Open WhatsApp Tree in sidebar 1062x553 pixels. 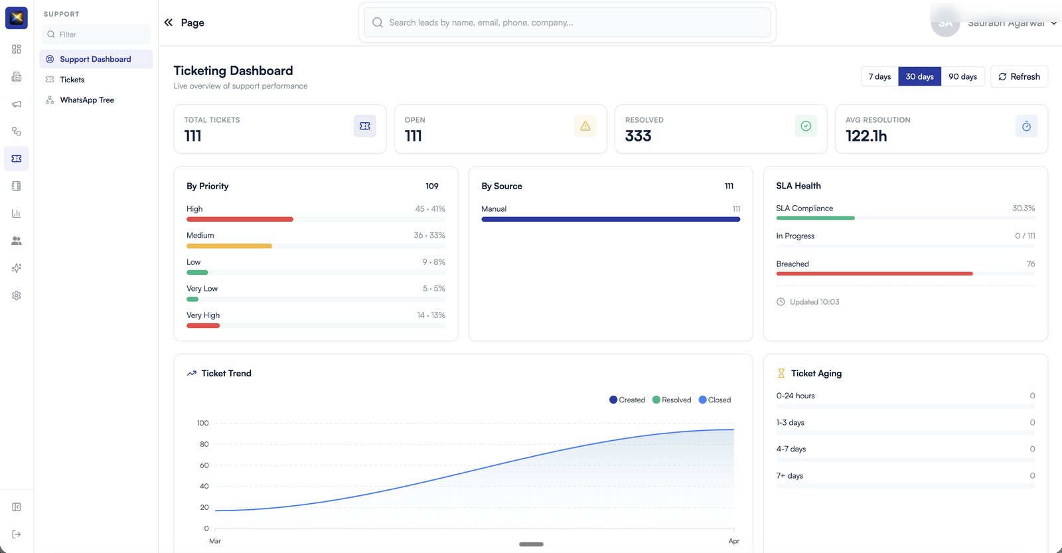96,100
